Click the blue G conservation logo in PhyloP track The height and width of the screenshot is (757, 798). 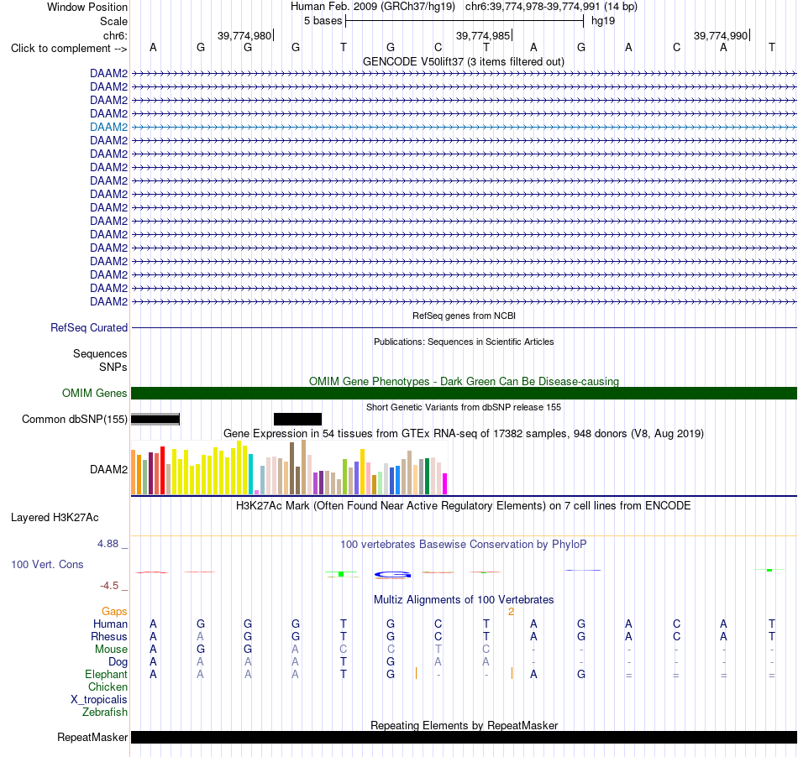coord(392,575)
